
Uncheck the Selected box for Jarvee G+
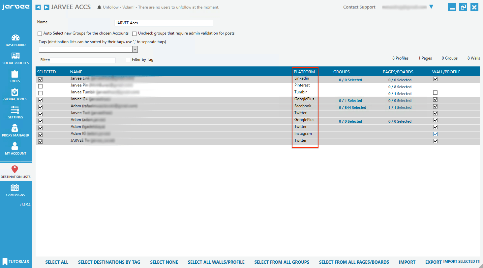[41, 100]
